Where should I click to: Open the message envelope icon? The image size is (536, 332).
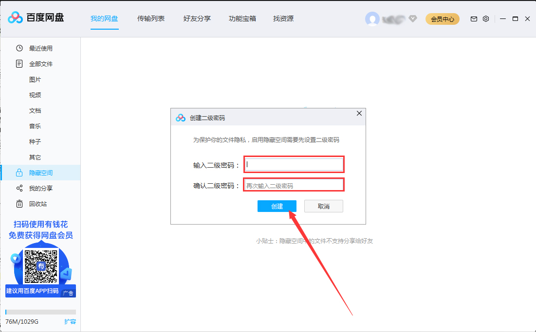point(473,18)
